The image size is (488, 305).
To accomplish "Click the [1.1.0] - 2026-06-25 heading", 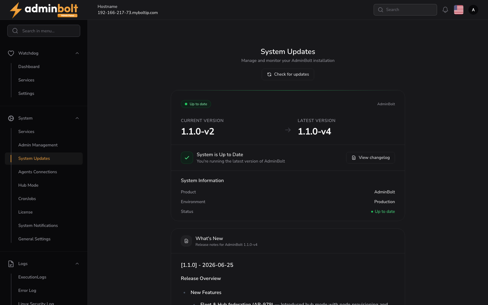I will (x=207, y=265).
